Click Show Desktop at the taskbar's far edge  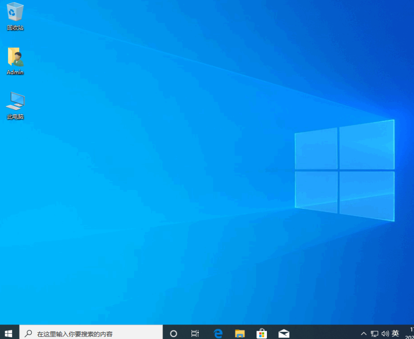click(x=413, y=332)
